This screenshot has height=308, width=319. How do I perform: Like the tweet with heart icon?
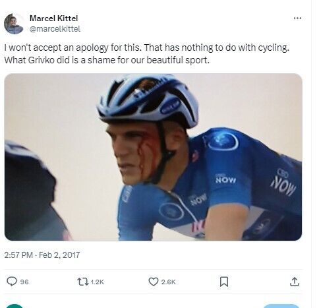tap(154, 282)
